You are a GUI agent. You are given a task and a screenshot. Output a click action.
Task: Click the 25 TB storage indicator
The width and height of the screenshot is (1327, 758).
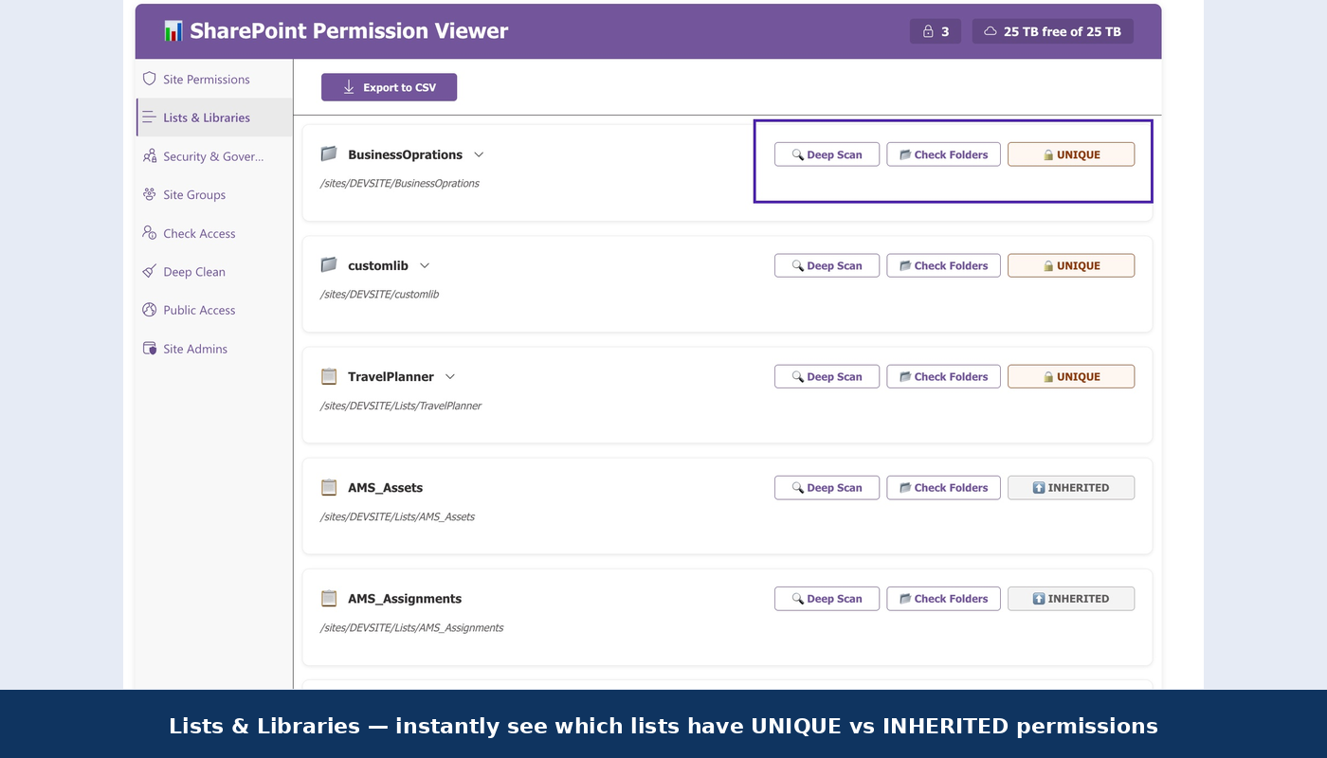tap(1052, 30)
